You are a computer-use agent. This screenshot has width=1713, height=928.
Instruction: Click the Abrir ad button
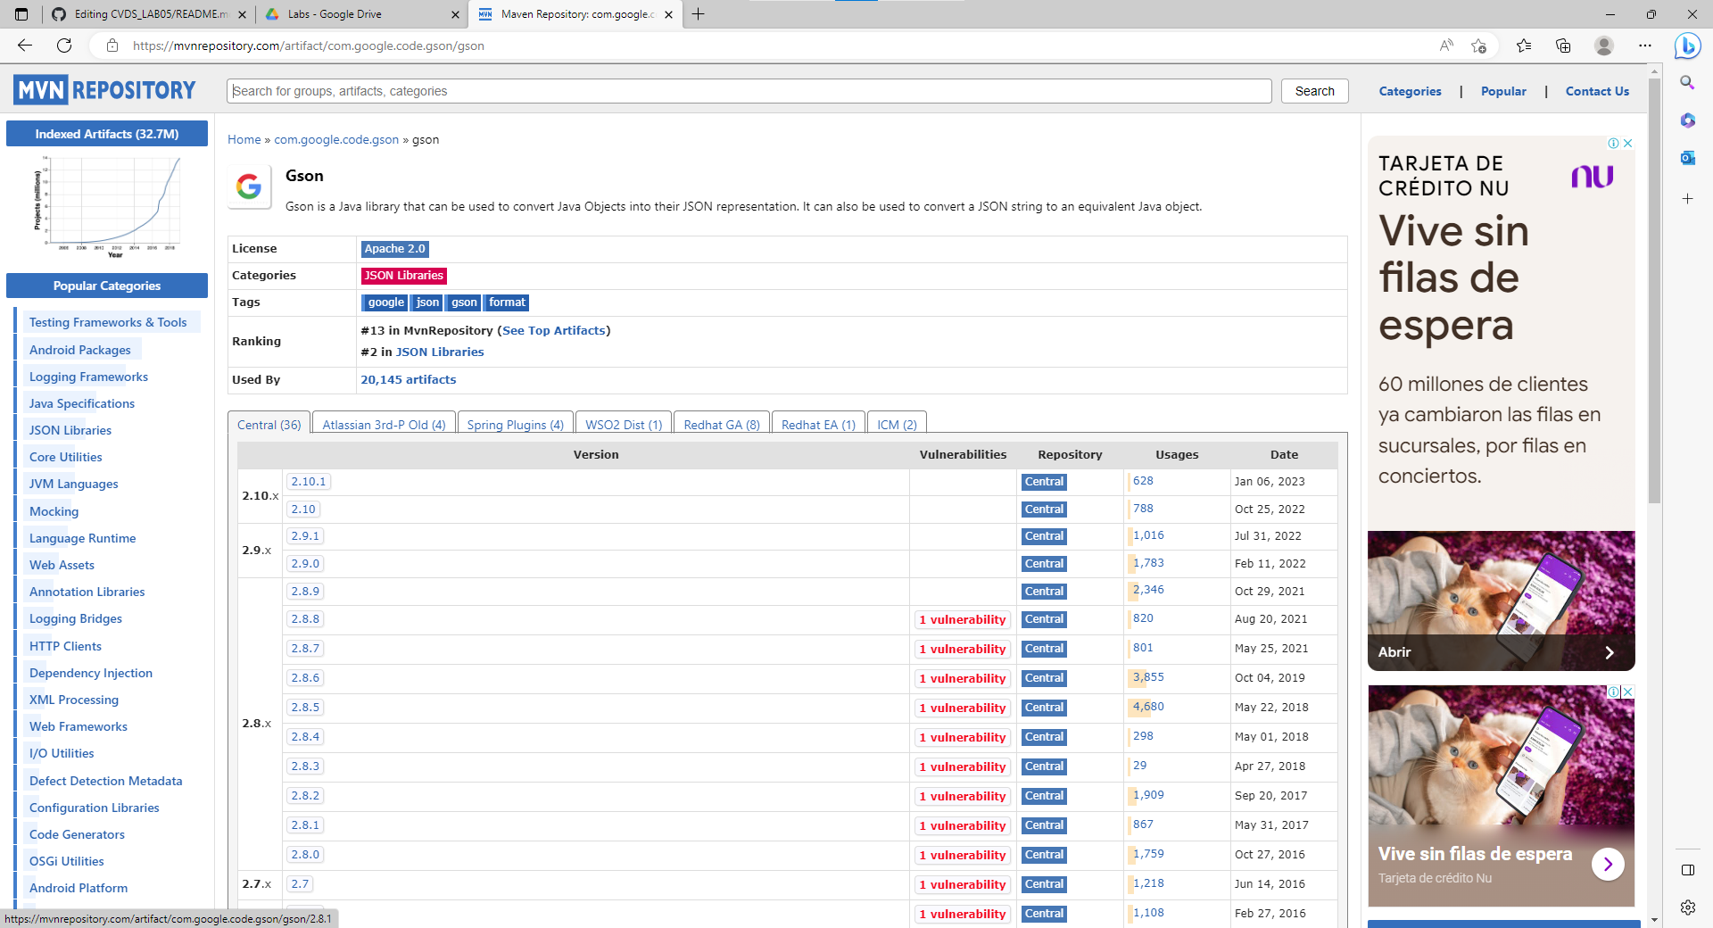click(1501, 652)
